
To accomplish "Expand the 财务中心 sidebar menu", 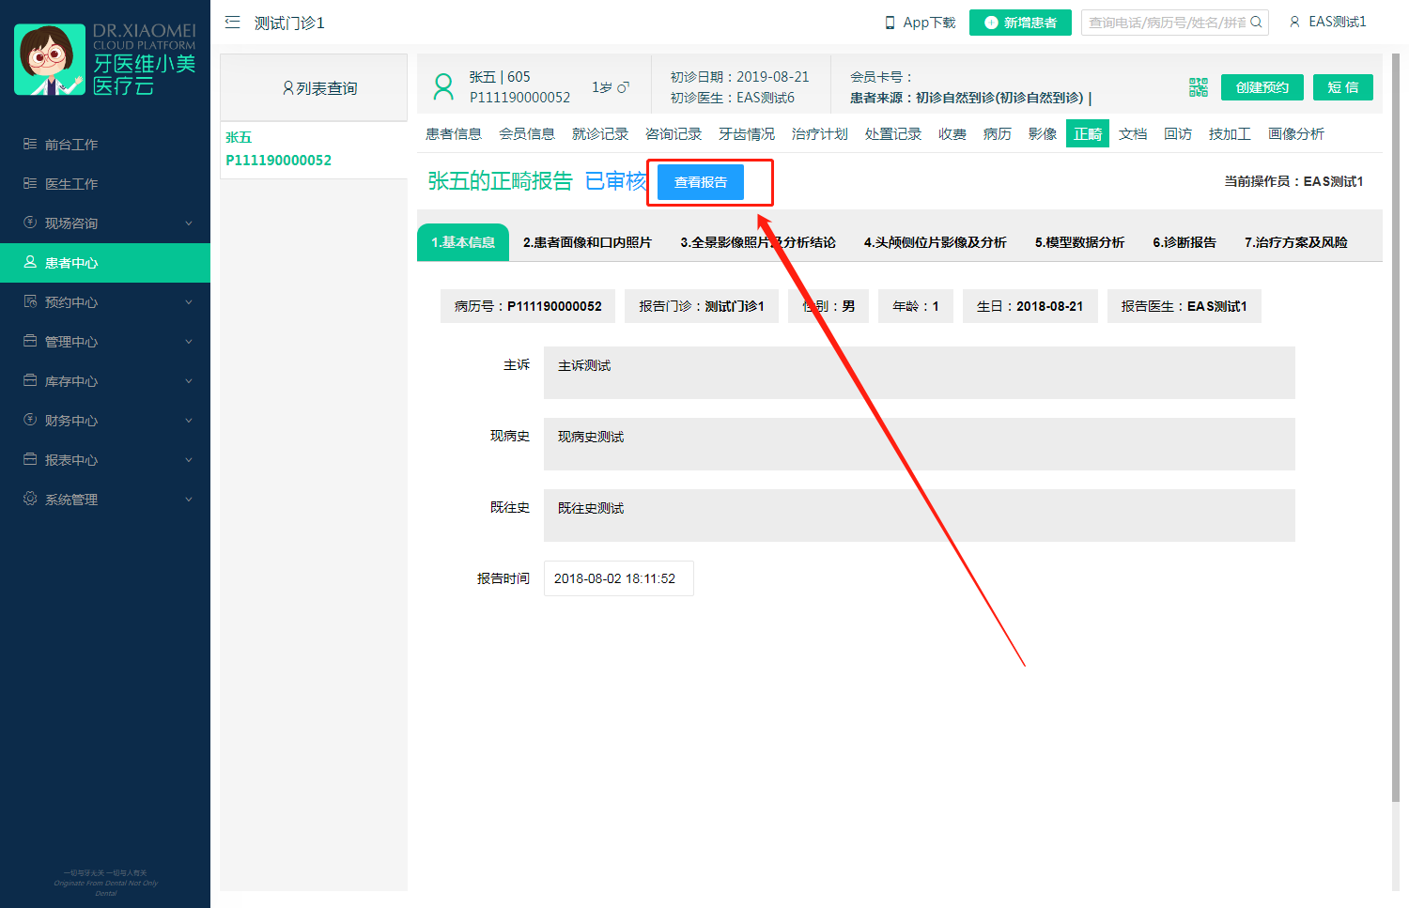I will point(104,421).
